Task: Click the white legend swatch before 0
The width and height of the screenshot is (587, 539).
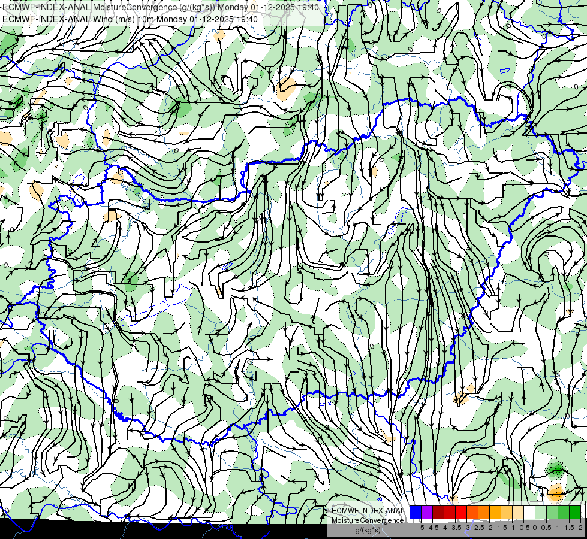Action: (529, 513)
